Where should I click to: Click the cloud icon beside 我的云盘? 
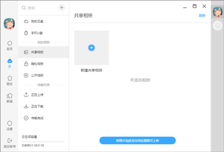point(26,21)
